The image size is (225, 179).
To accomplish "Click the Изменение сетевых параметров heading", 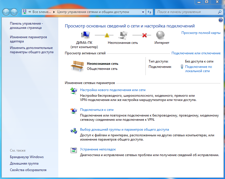I will [x=90, y=83].
